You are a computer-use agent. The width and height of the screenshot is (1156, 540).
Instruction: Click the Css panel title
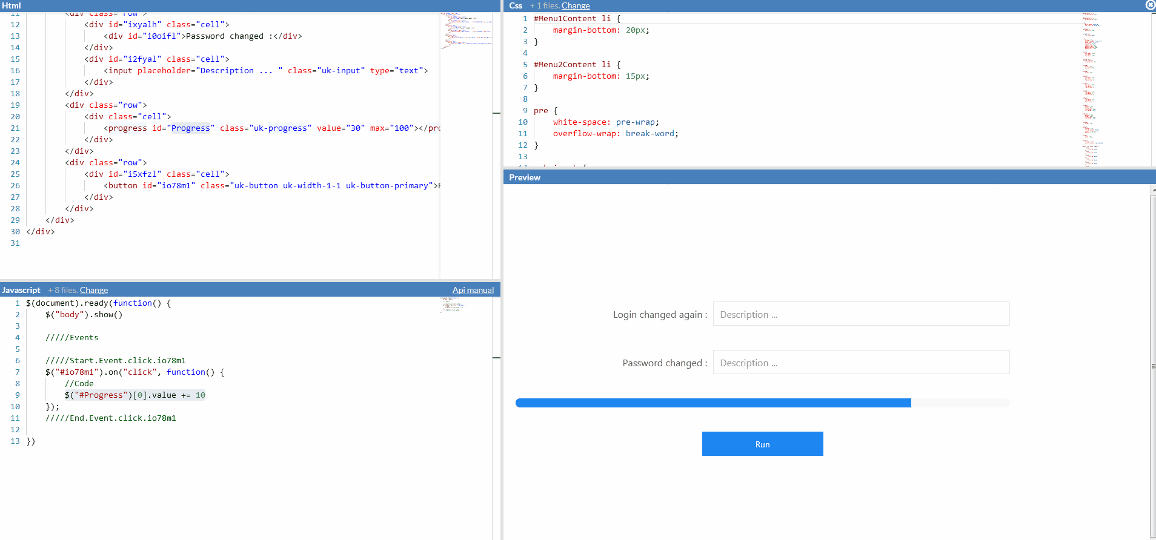pyautogui.click(x=516, y=5)
